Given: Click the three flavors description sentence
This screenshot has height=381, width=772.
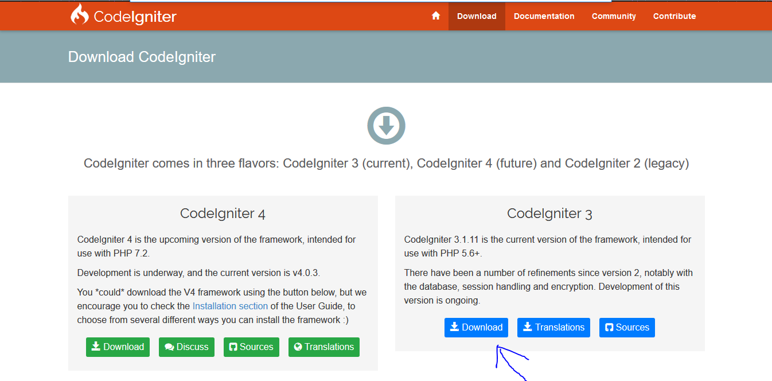Looking at the screenshot, I should coord(386,164).
